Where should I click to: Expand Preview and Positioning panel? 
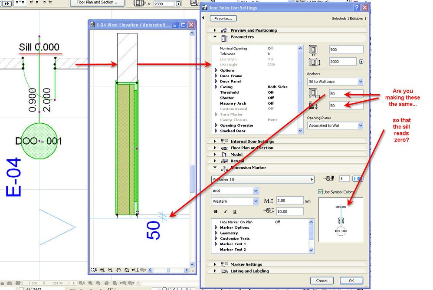pos(215,30)
